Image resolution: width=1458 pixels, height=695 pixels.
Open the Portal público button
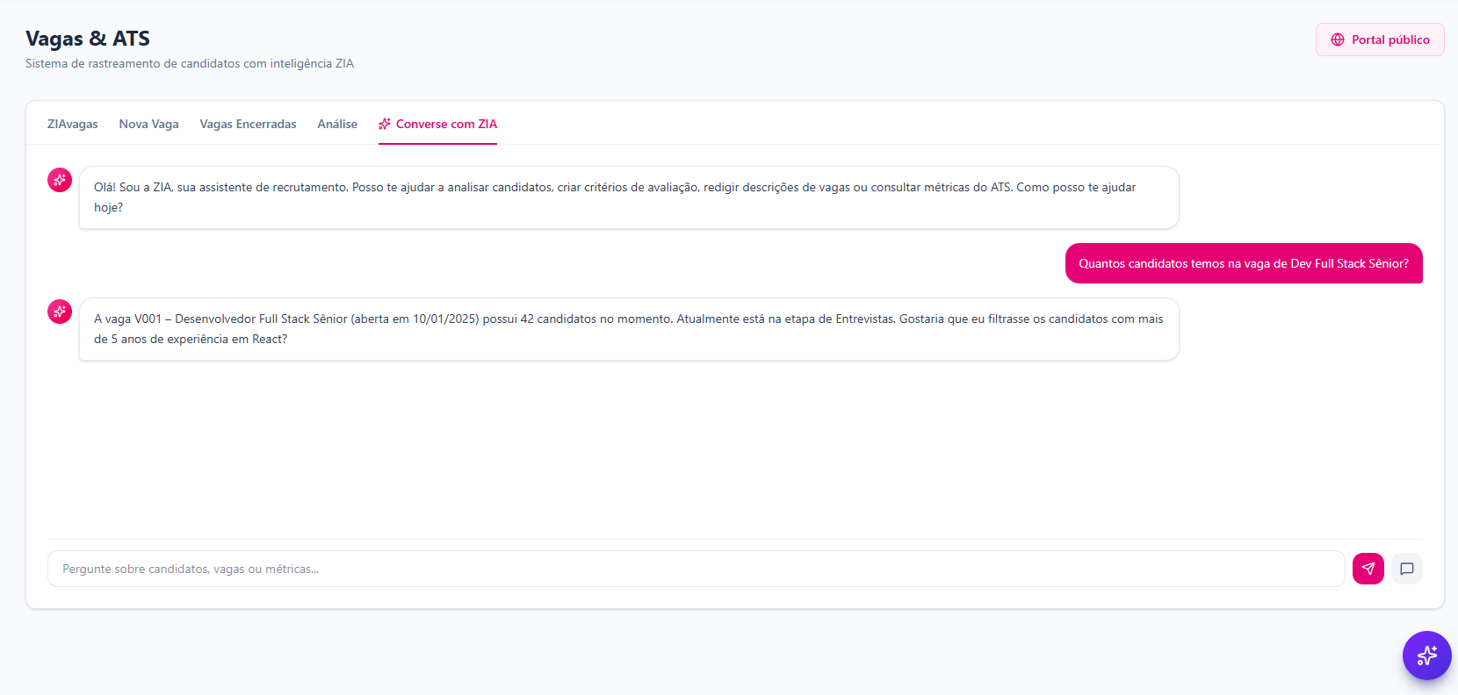[1380, 39]
